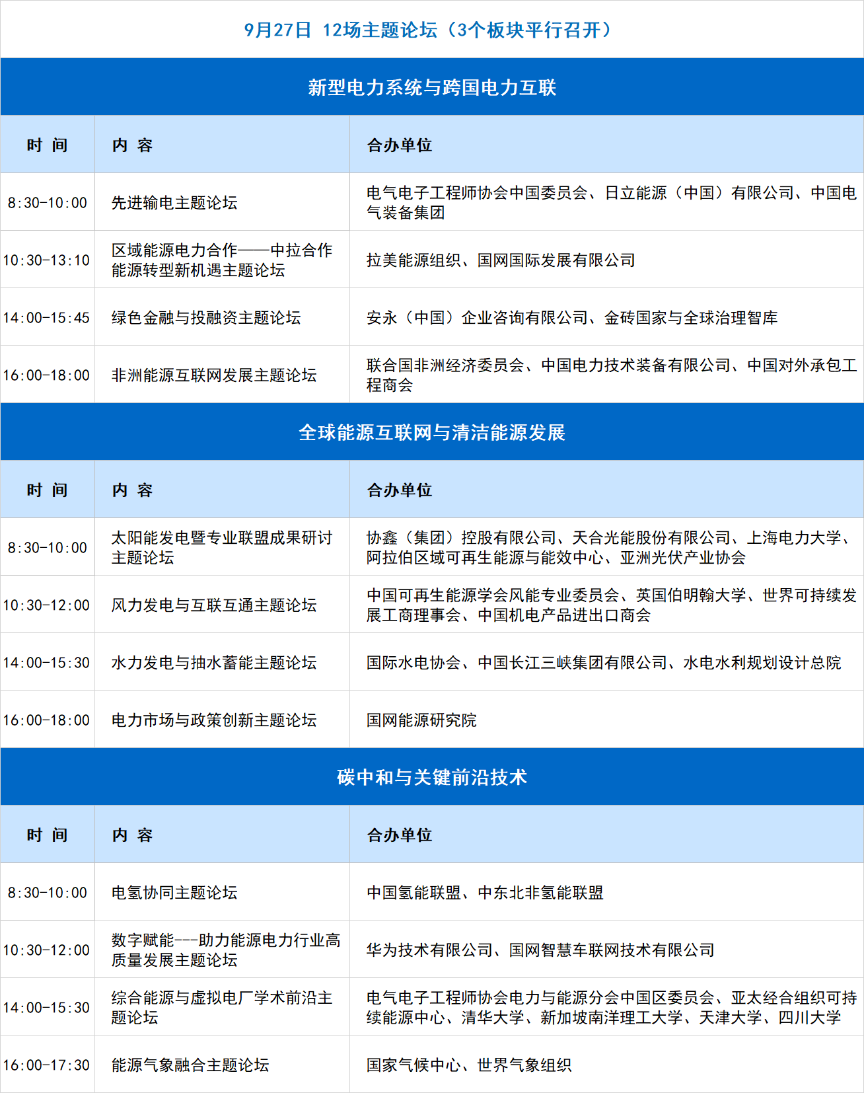Open the 先进输电主题论坛 entry

tap(174, 203)
